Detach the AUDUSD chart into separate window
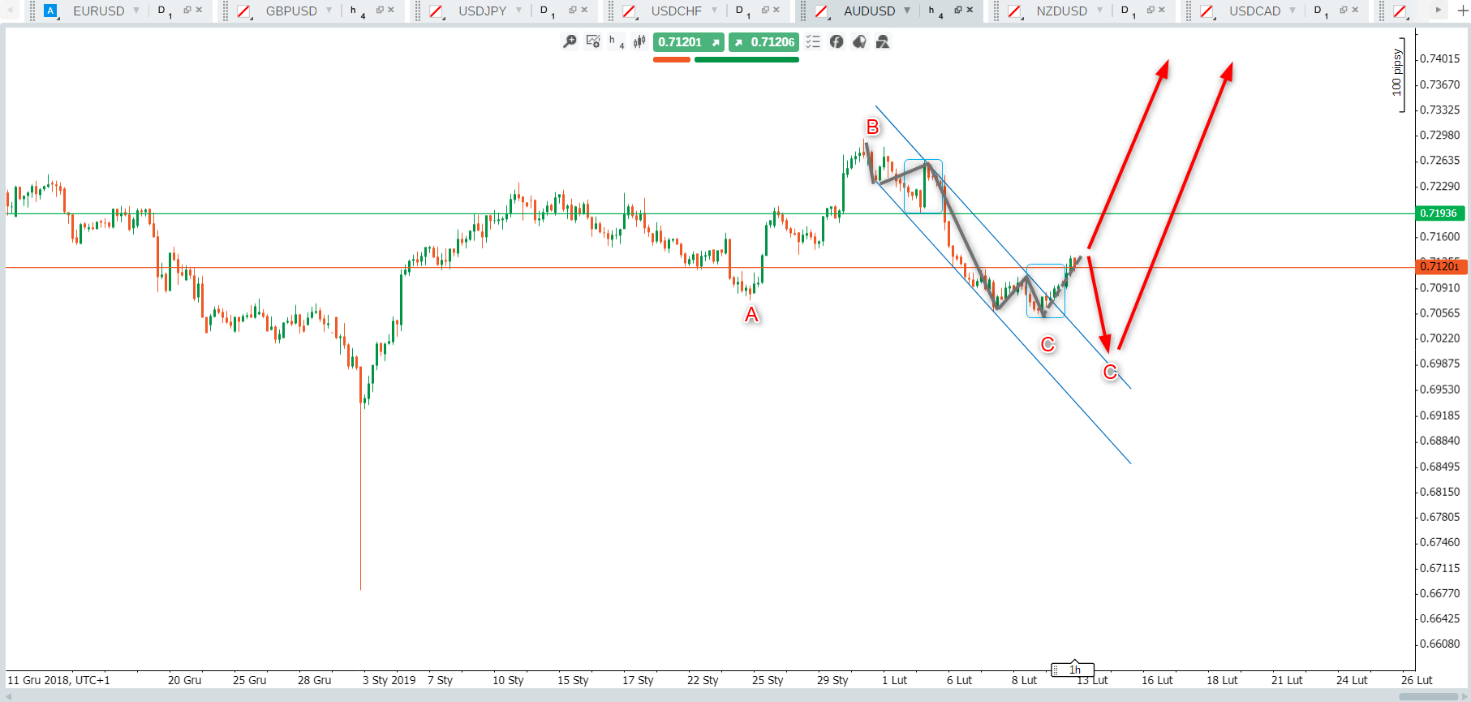 click(x=957, y=11)
